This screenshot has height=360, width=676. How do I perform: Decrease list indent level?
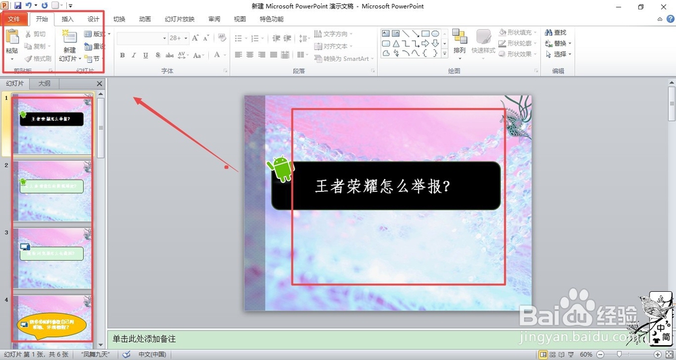click(x=276, y=38)
